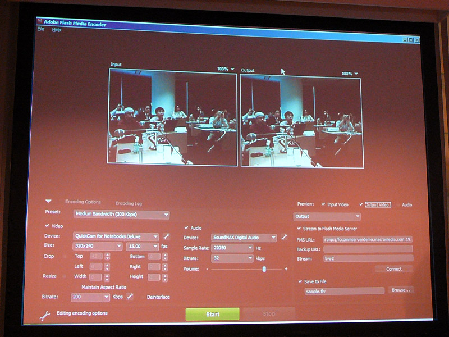Click the crop Right stepper arrows
The height and width of the screenshot is (337, 449).
(165, 267)
